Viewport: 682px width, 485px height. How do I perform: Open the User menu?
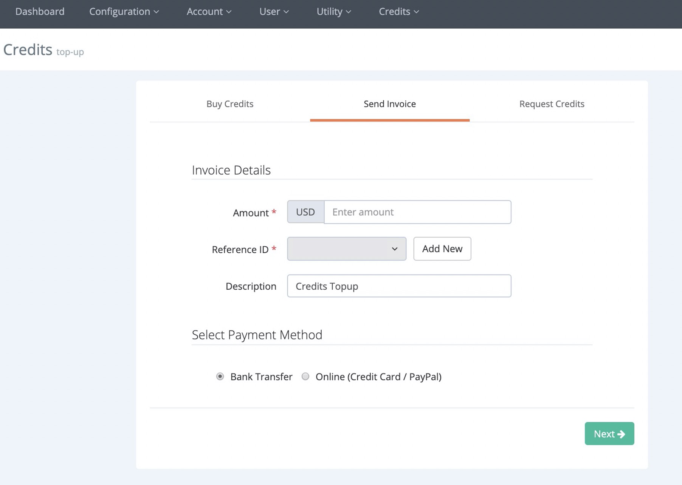coord(274,11)
